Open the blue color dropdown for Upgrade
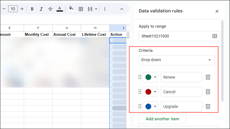Screen dimensions: 230x129 point(150,106)
